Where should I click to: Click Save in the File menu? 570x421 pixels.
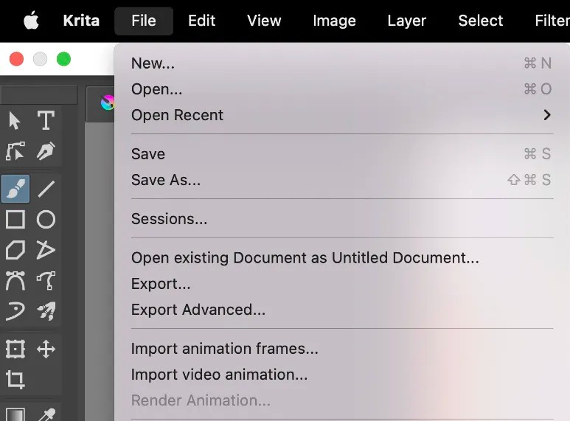(341, 154)
